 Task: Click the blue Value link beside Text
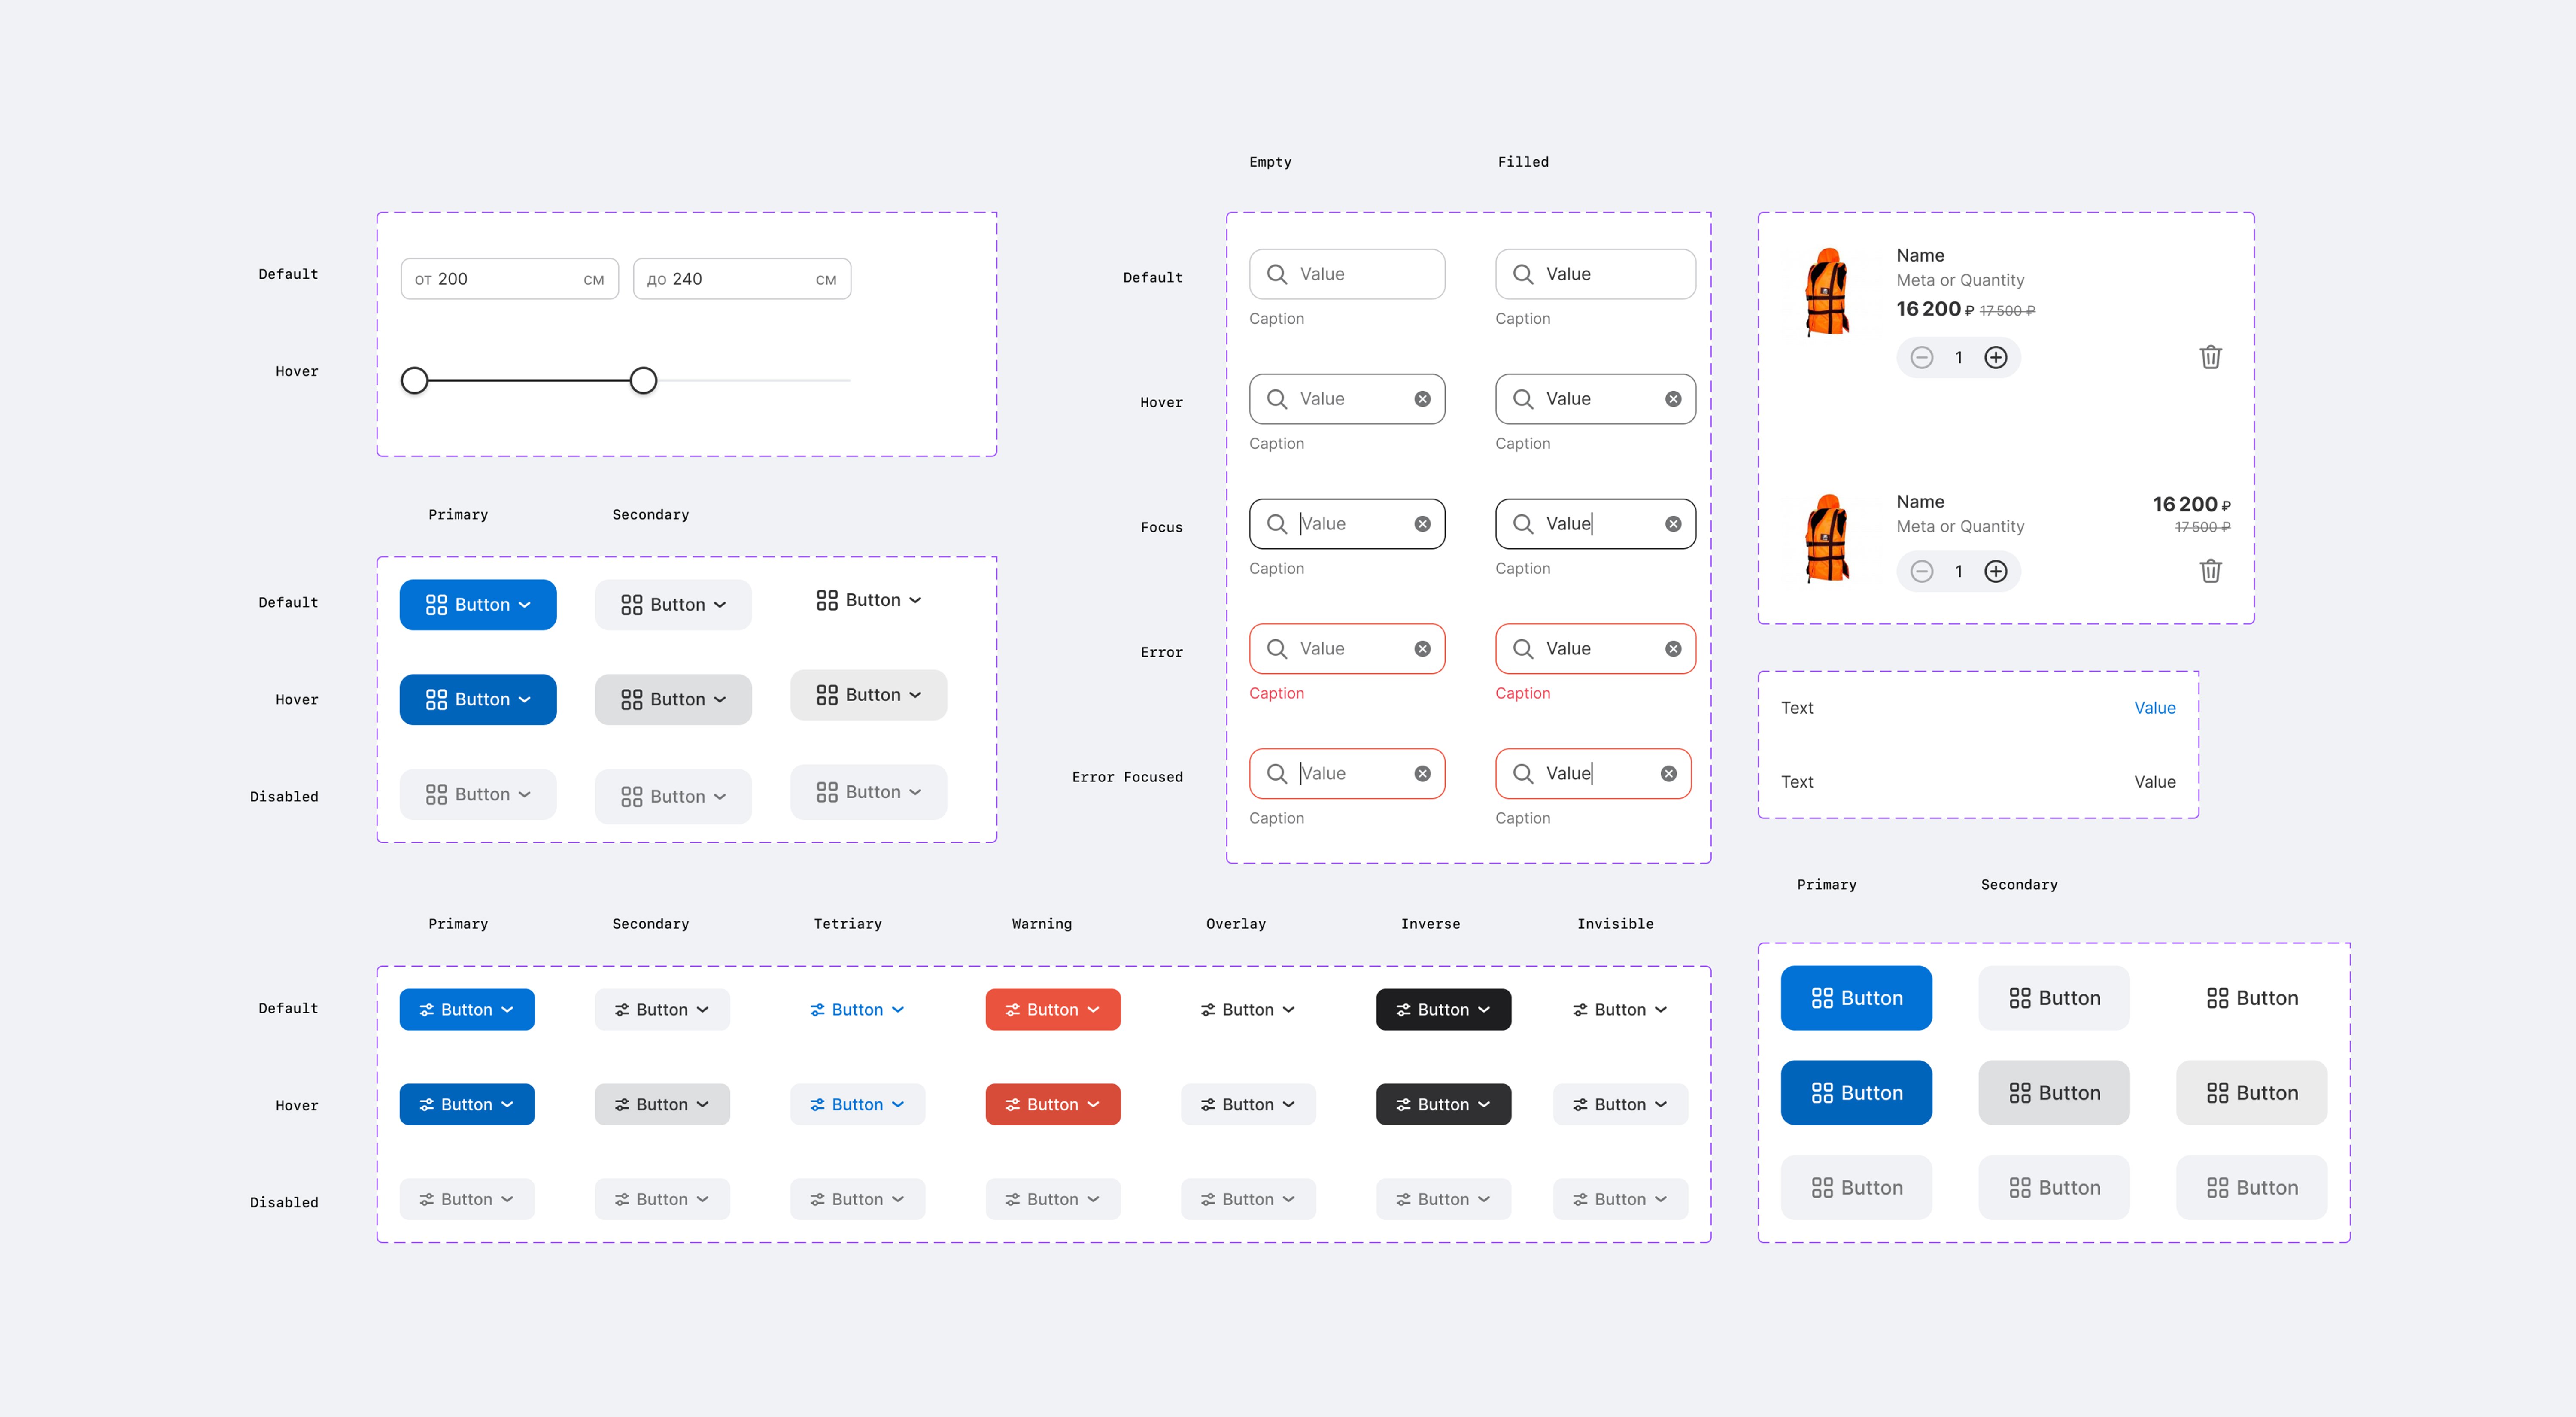pos(2154,708)
